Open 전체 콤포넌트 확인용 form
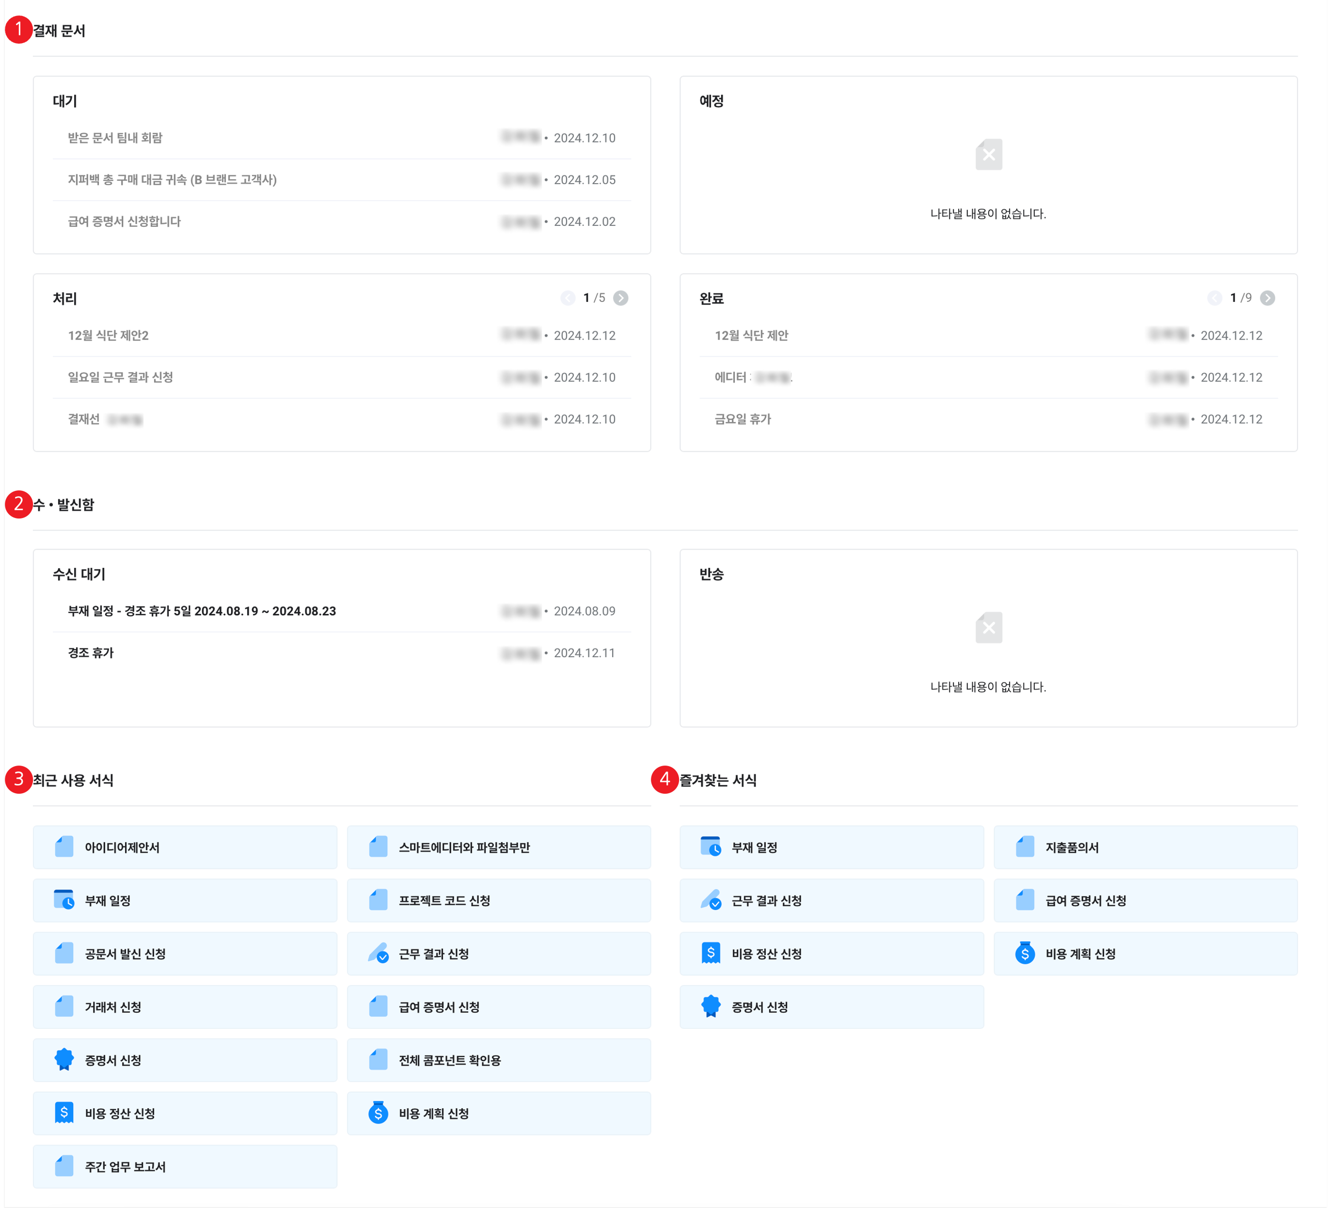1328x1208 pixels. pyautogui.click(x=449, y=1061)
